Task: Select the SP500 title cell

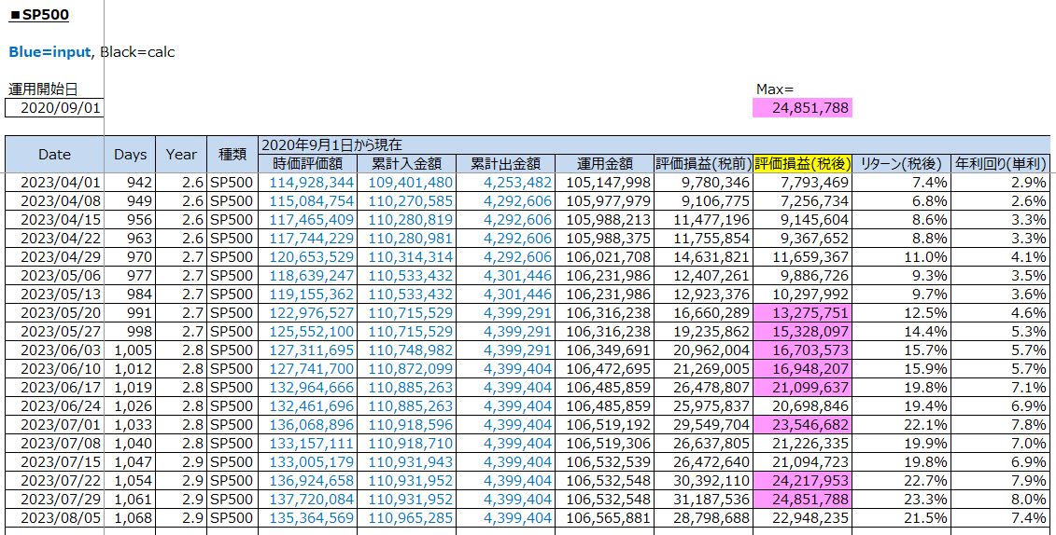Action: pos(39,16)
